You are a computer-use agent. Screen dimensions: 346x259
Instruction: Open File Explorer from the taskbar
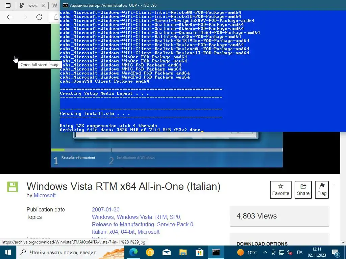tap(183, 252)
